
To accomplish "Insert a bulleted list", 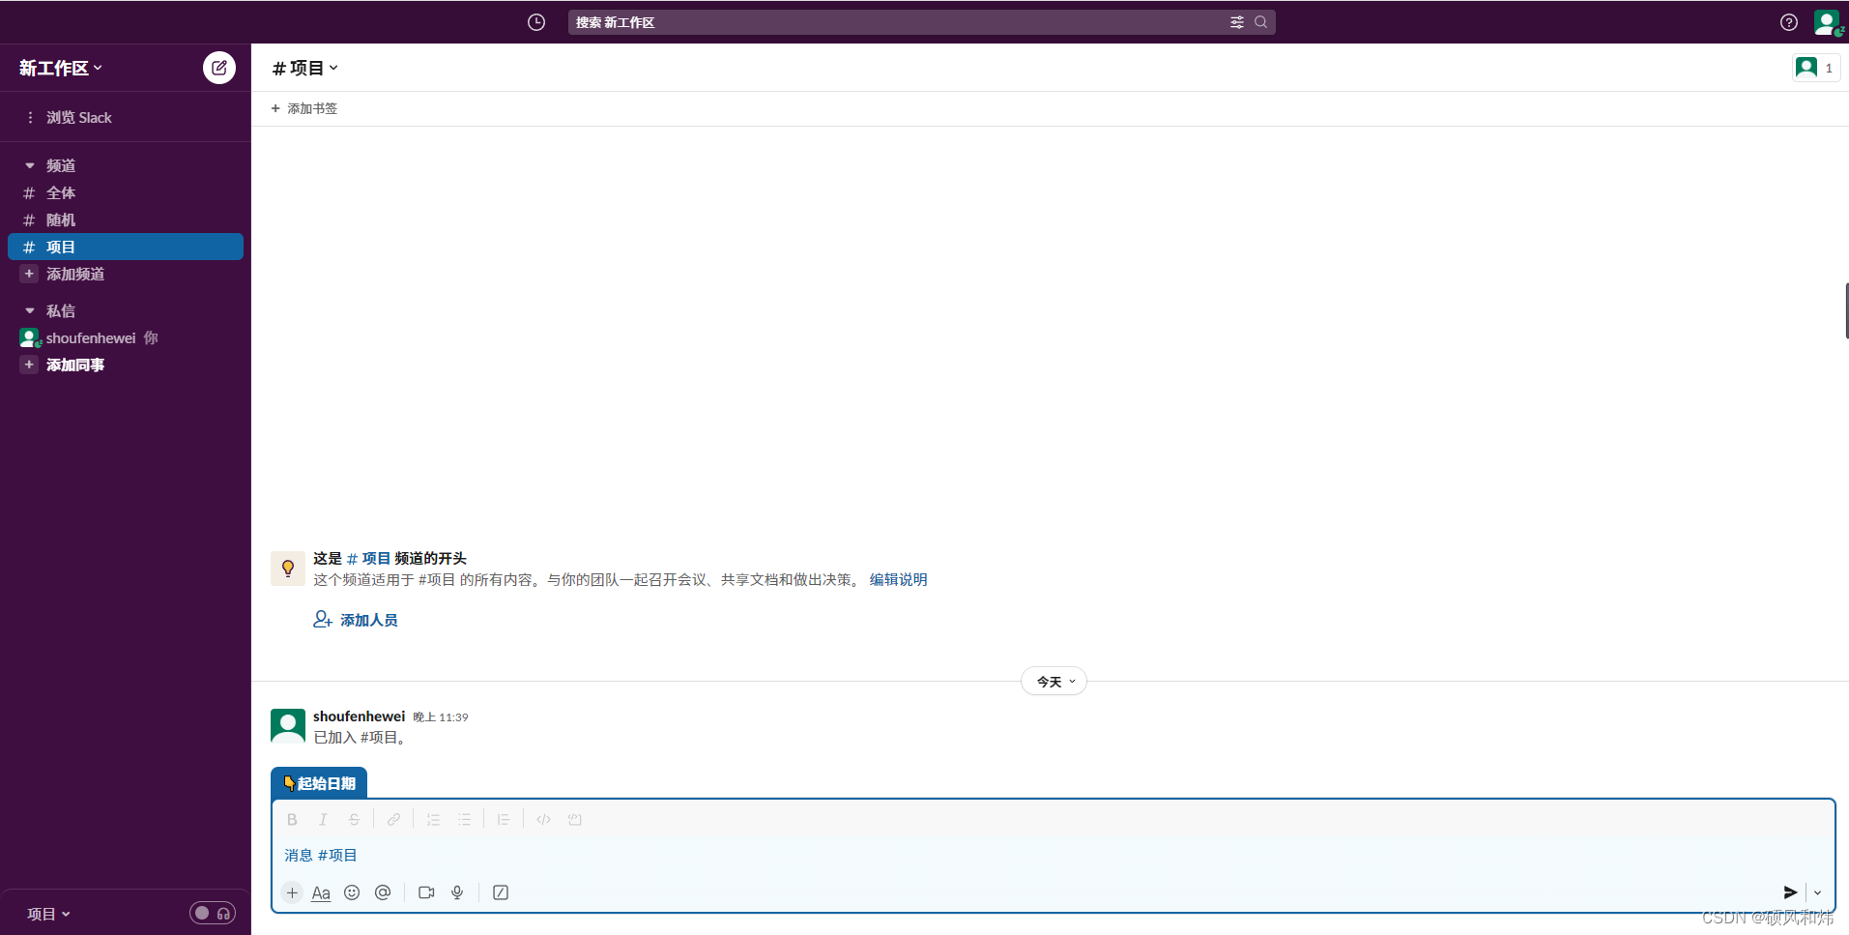I will click(464, 819).
